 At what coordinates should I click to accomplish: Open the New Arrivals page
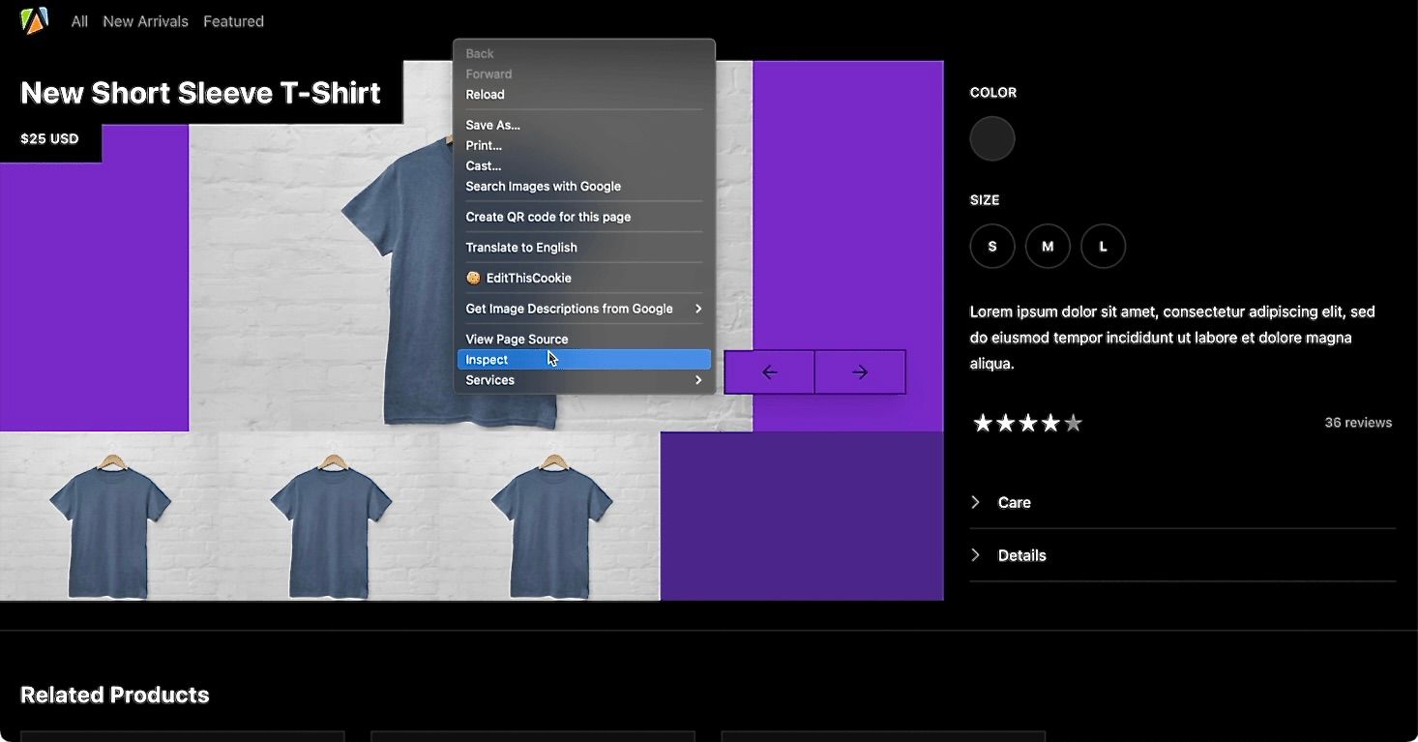tap(145, 20)
